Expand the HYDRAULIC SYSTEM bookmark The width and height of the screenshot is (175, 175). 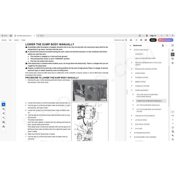click(x=132, y=86)
